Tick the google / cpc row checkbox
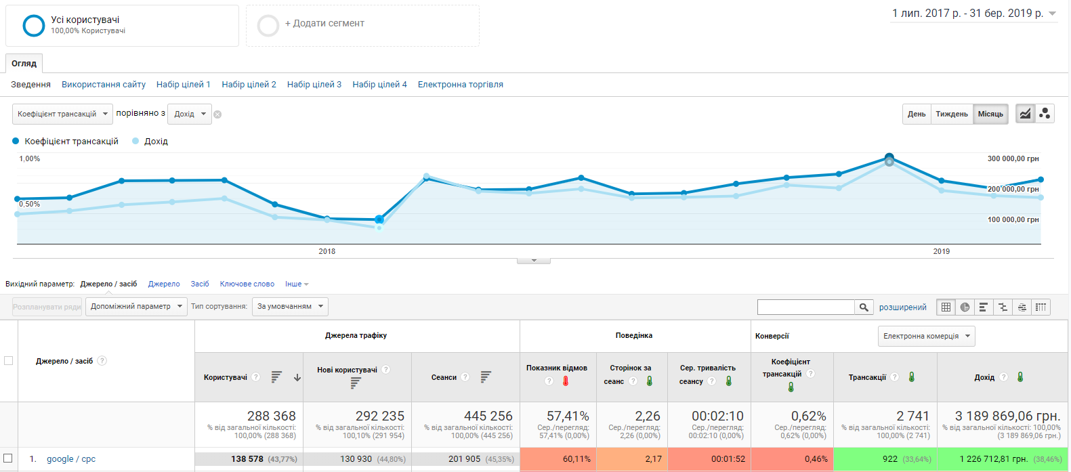 (x=8, y=458)
